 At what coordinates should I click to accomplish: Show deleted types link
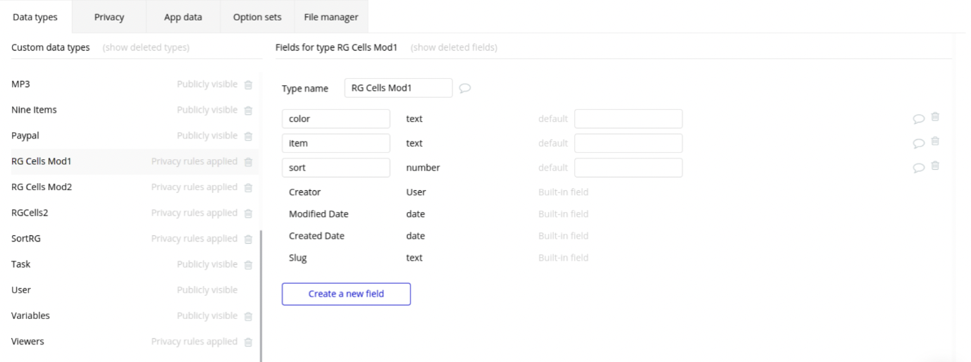pos(146,48)
